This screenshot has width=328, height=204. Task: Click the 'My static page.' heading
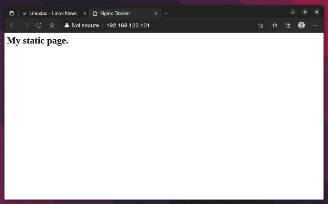(x=37, y=41)
